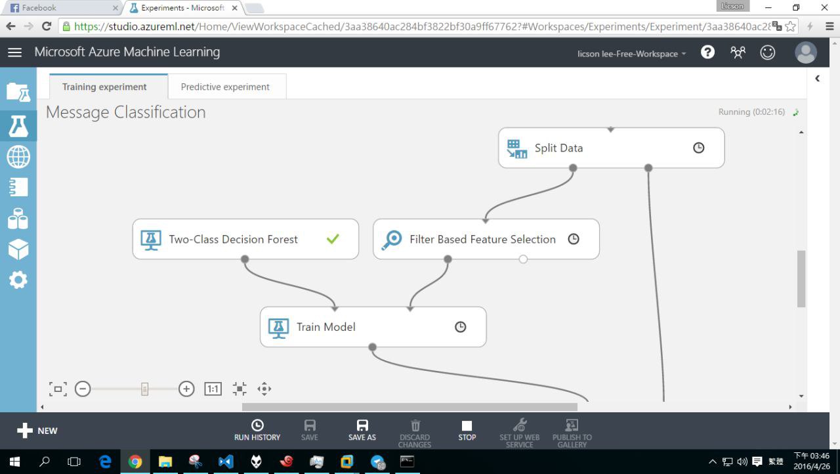Image resolution: width=840 pixels, height=474 pixels.
Task: Fit the experiment canvas to window
Action: pos(58,389)
